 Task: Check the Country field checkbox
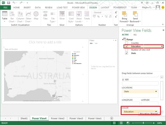coord(127,43)
